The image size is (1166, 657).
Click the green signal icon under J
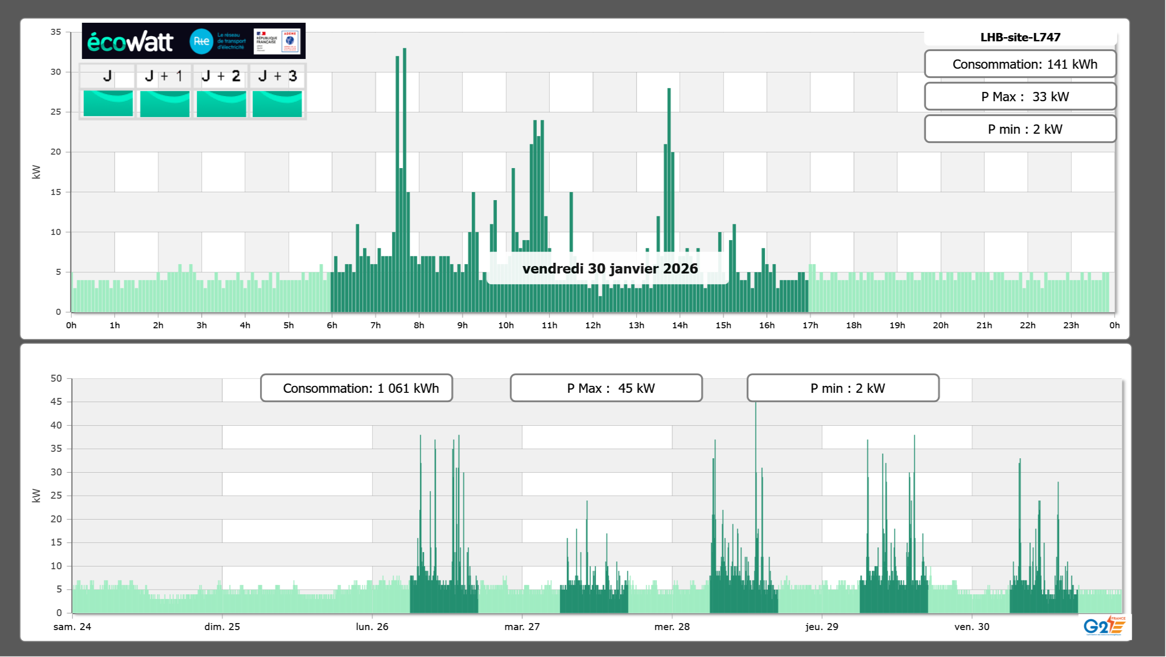tap(108, 103)
